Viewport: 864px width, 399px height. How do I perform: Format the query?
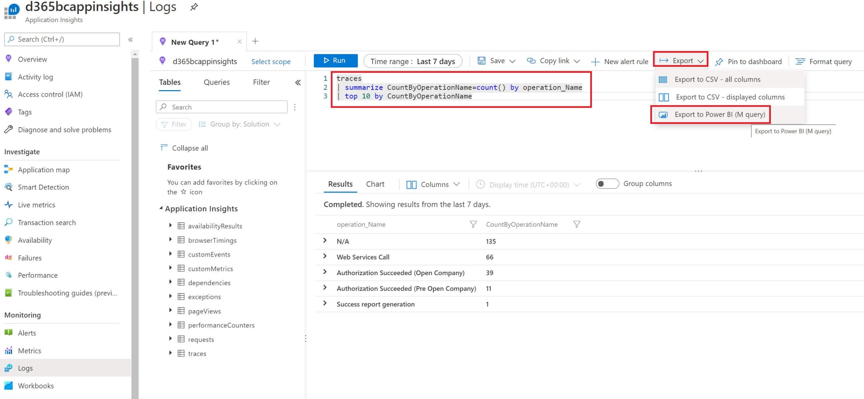click(x=823, y=61)
